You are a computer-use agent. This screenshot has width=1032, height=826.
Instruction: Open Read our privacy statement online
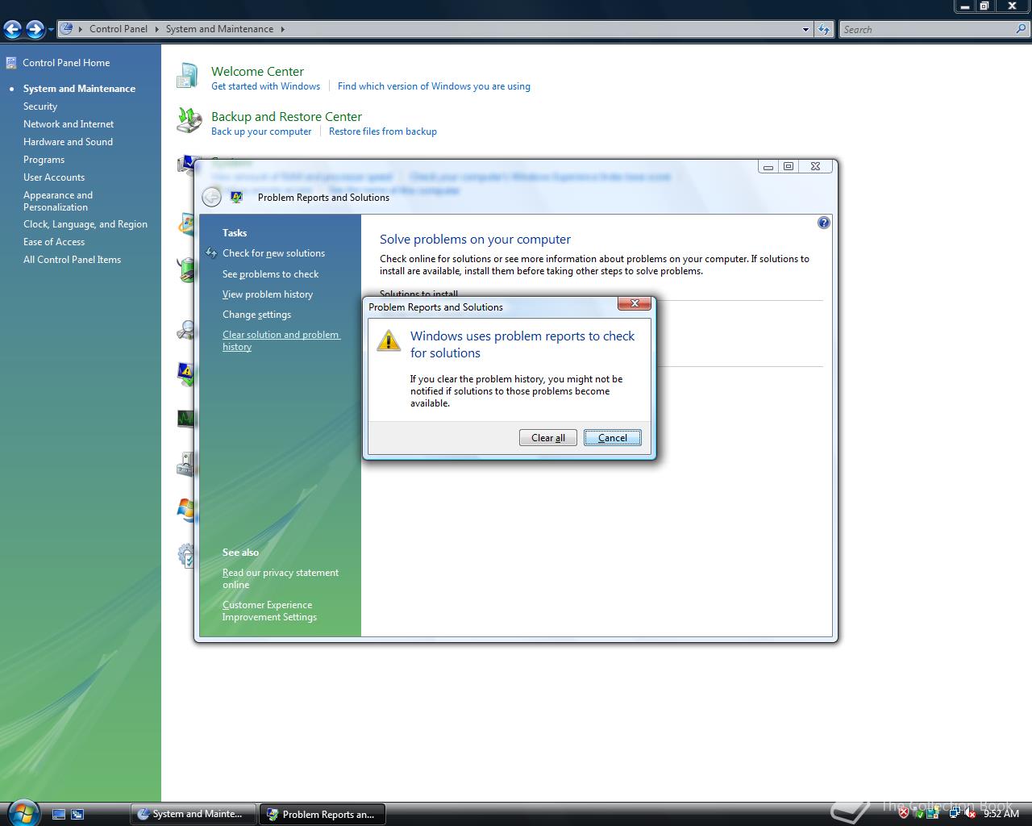click(281, 578)
